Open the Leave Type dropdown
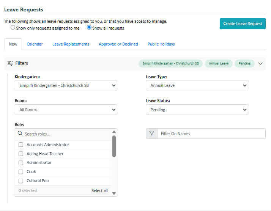This screenshot has height=211, width=271. pos(197,85)
